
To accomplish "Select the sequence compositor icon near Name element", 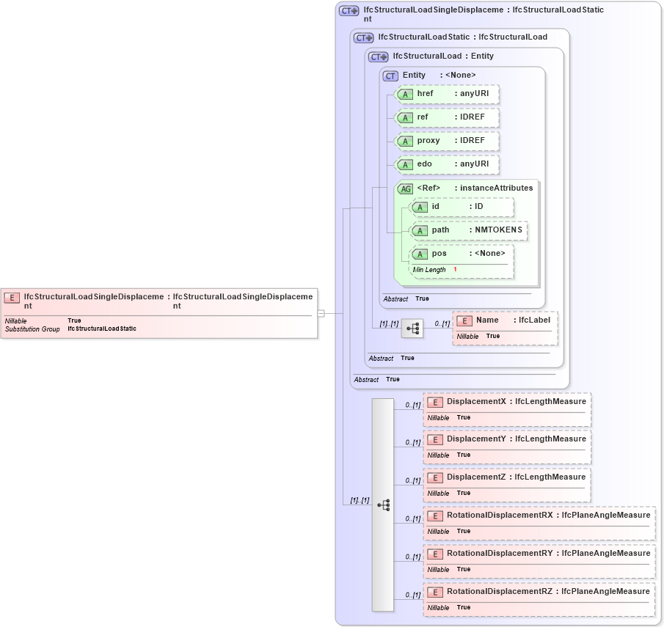I will 415,329.
